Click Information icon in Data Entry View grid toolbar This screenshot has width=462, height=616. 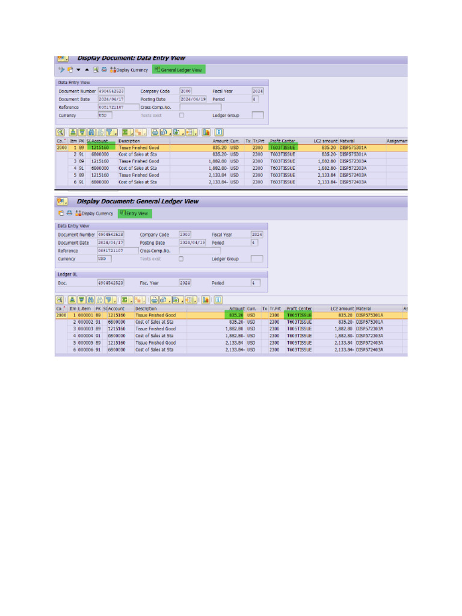tap(219, 132)
